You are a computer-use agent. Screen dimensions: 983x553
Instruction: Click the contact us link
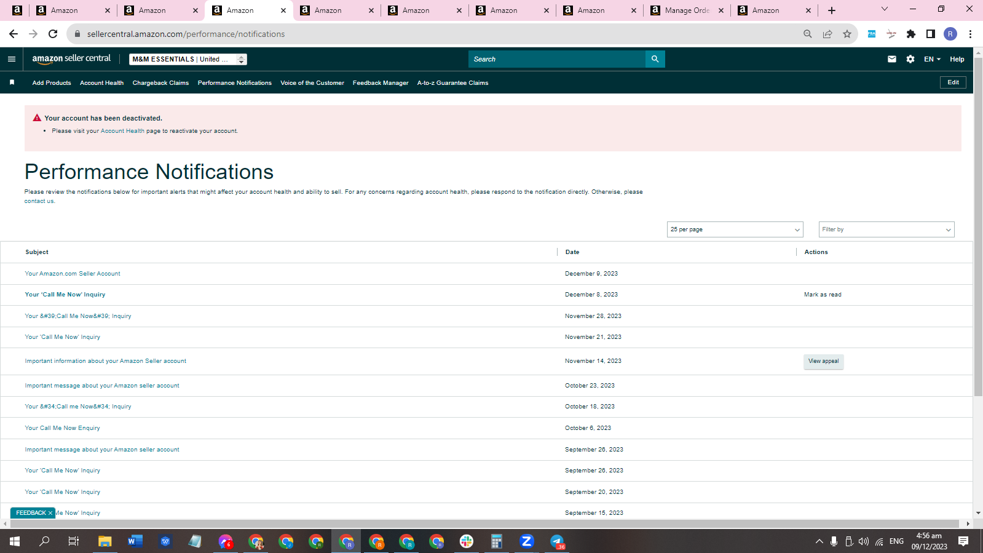(39, 201)
